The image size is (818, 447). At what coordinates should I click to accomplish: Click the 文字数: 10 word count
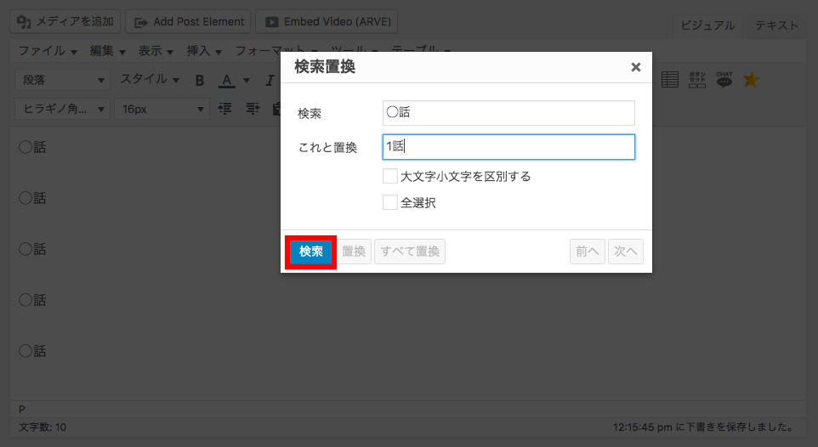tap(43, 427)
